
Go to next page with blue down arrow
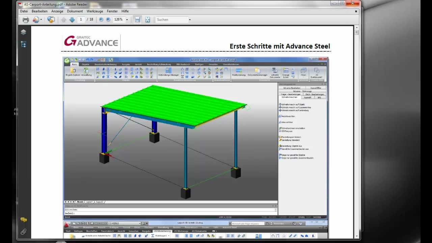coord(72,20)
